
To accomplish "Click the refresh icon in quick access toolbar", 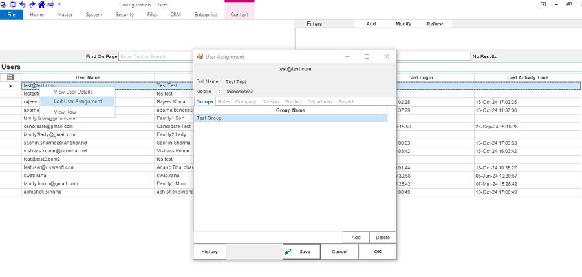I will pyautogui.click(x=14, y=4).
